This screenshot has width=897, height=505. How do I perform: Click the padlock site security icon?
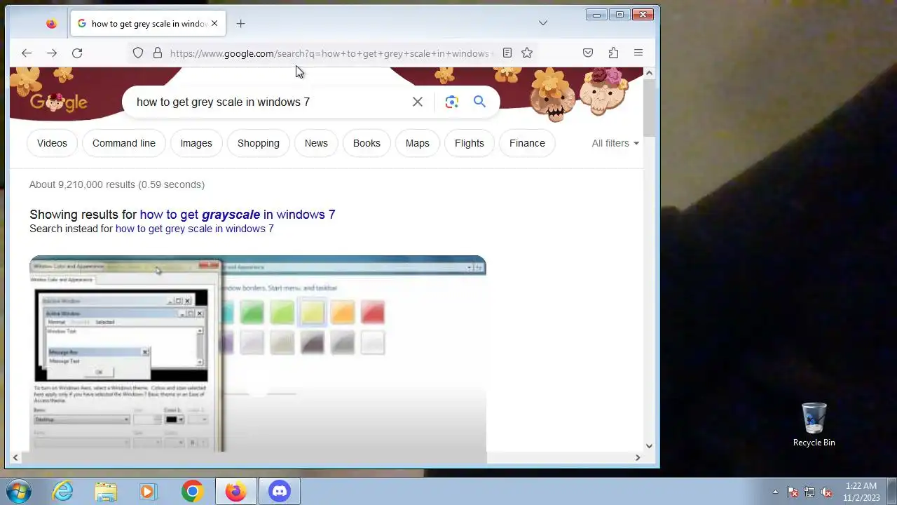tap(158, 53)
